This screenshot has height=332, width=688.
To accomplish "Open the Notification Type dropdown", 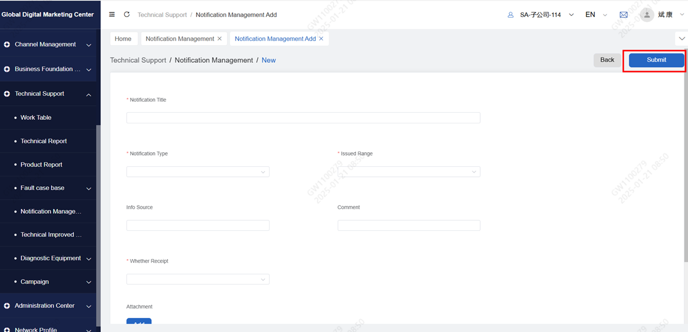I will (198, 172).
